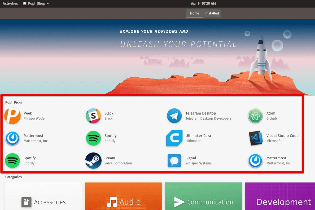
Task: Open the Activities overview
Action: click(10, 3)
